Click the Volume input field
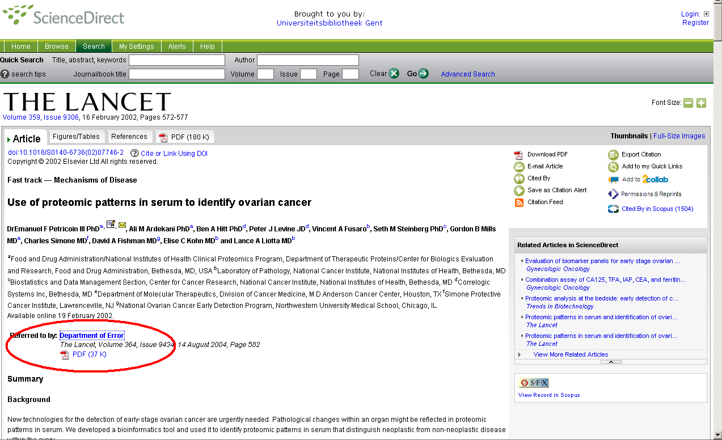Image resolution: width=722 pixels, height=440 pixels. [x=265, y=74]
